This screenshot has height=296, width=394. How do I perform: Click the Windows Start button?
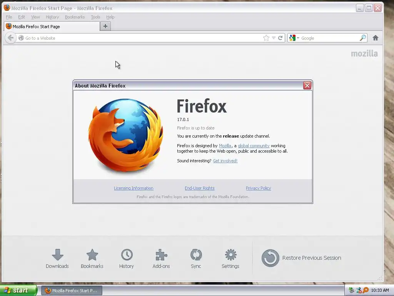click(18, 290)
